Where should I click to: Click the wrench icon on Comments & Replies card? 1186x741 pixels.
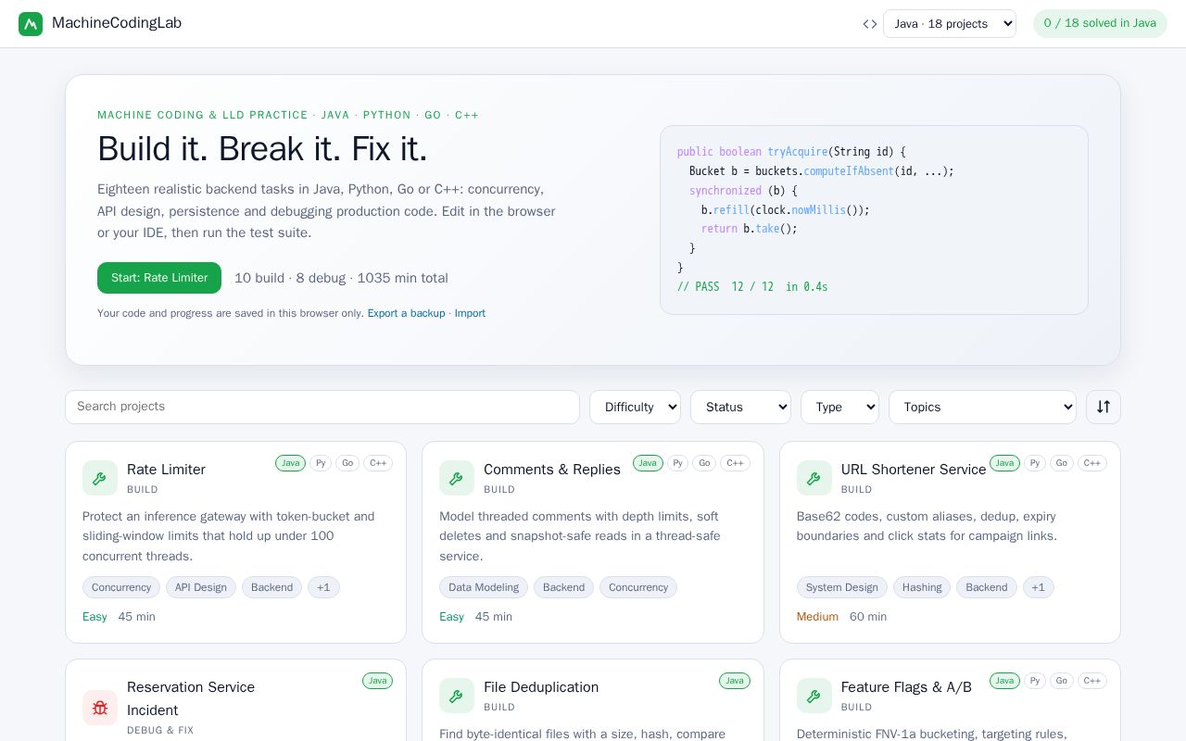coord(457,478)
